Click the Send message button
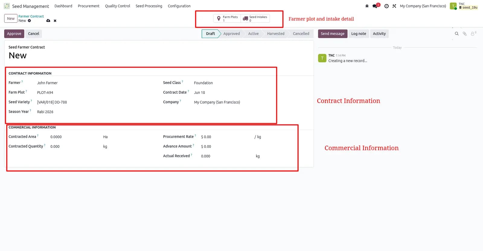Image resolution: width=483 pixels, height=251 pixels. pos(333,34)
